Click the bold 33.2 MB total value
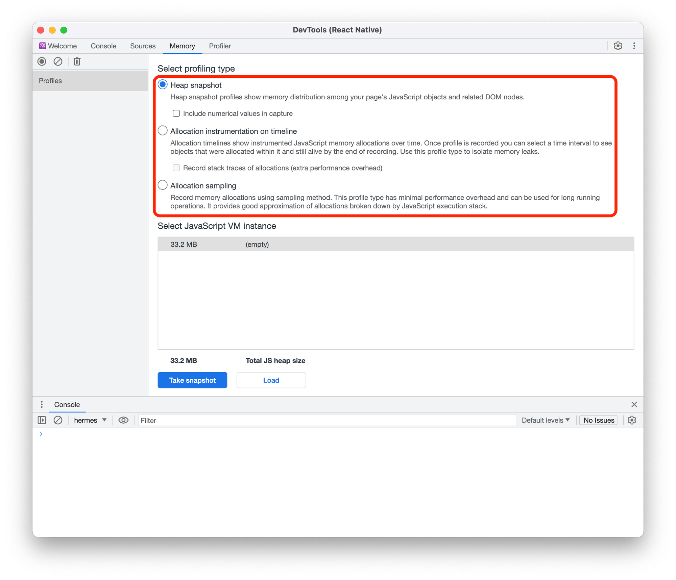 pos(184,360)
